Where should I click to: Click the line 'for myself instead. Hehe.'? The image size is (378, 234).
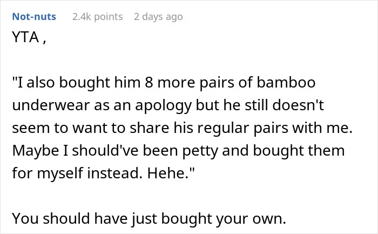[104, 173]
